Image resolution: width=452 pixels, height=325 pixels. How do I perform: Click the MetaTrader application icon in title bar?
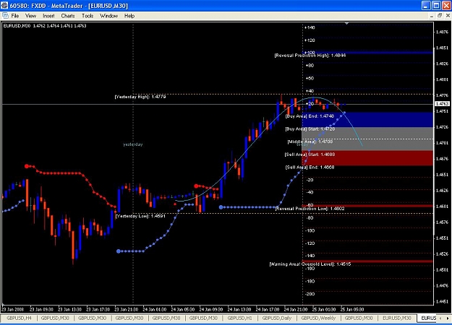point(4,6)
